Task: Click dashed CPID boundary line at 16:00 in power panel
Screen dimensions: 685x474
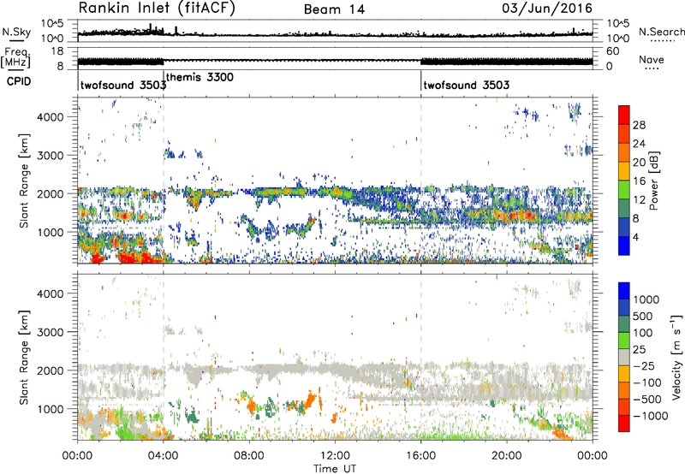Action: (x=420, y=181)
